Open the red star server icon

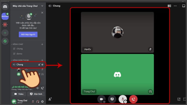point(5,24)
